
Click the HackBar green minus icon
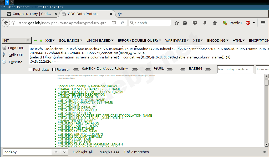point(35,41)
